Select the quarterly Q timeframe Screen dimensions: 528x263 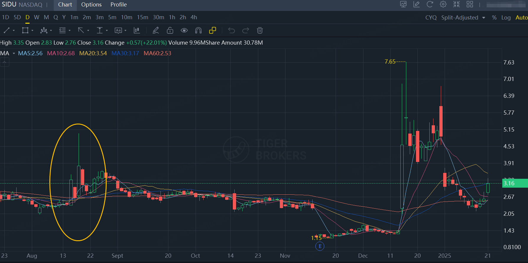click(56, 17)
